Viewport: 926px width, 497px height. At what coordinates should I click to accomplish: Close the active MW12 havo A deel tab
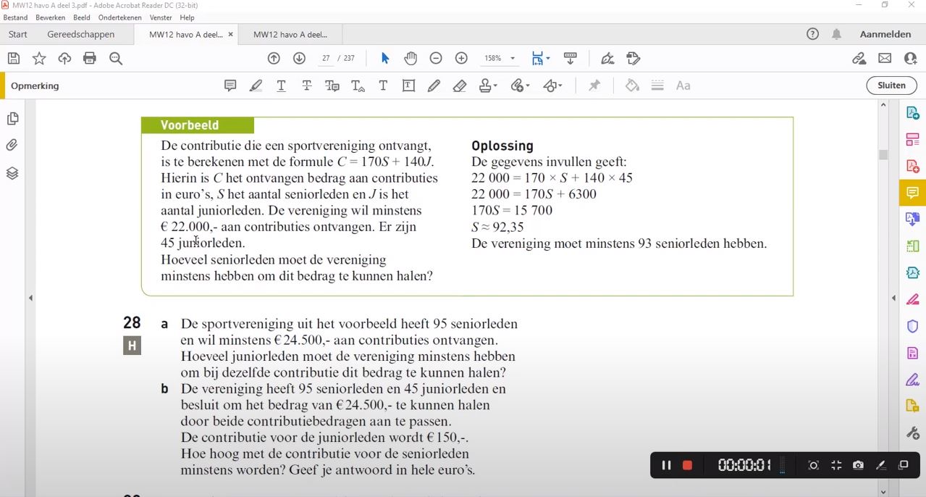(231, 34)
